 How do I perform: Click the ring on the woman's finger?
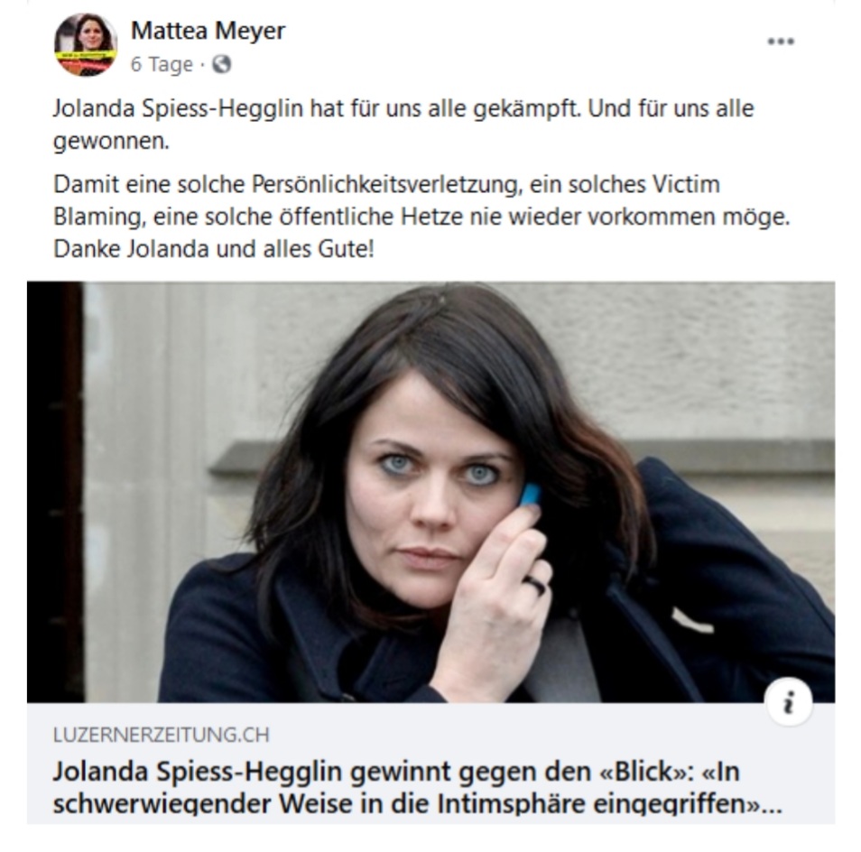(535, 585)
